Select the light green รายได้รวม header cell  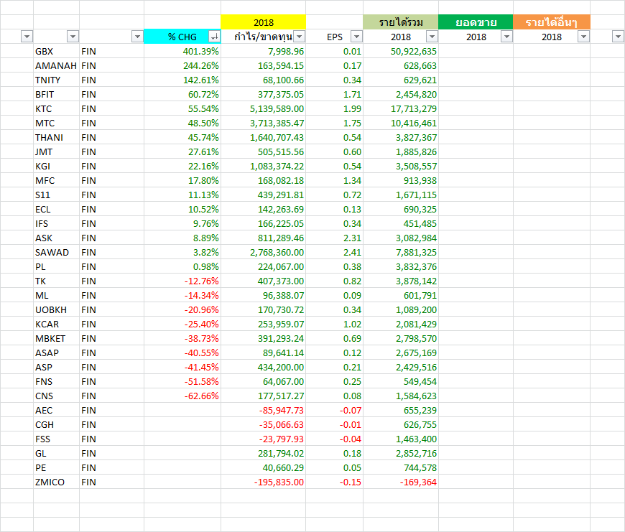pyautogui.click(x=401, y=22)
